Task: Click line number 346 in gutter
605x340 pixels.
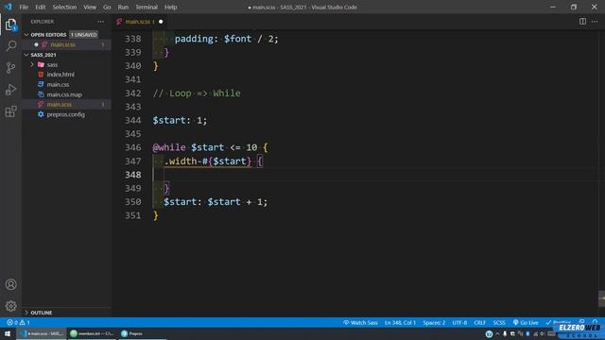Action: click(133, 147)
